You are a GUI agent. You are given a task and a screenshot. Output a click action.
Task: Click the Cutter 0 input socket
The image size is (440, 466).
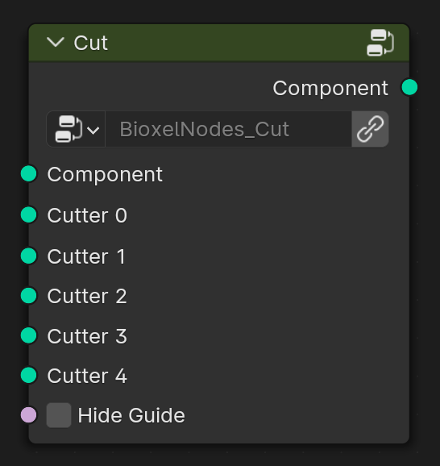(29, 214)
